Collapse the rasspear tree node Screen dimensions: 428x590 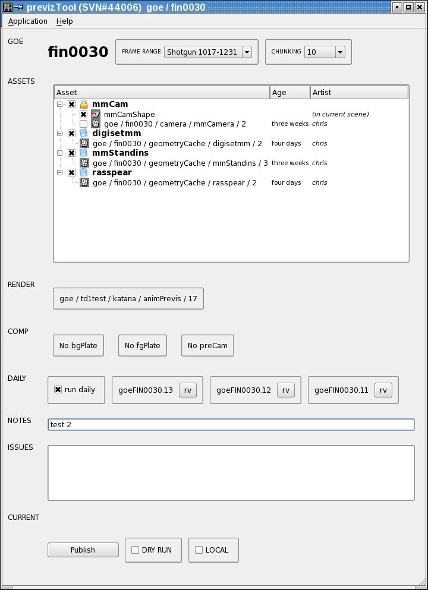[59, 173]
